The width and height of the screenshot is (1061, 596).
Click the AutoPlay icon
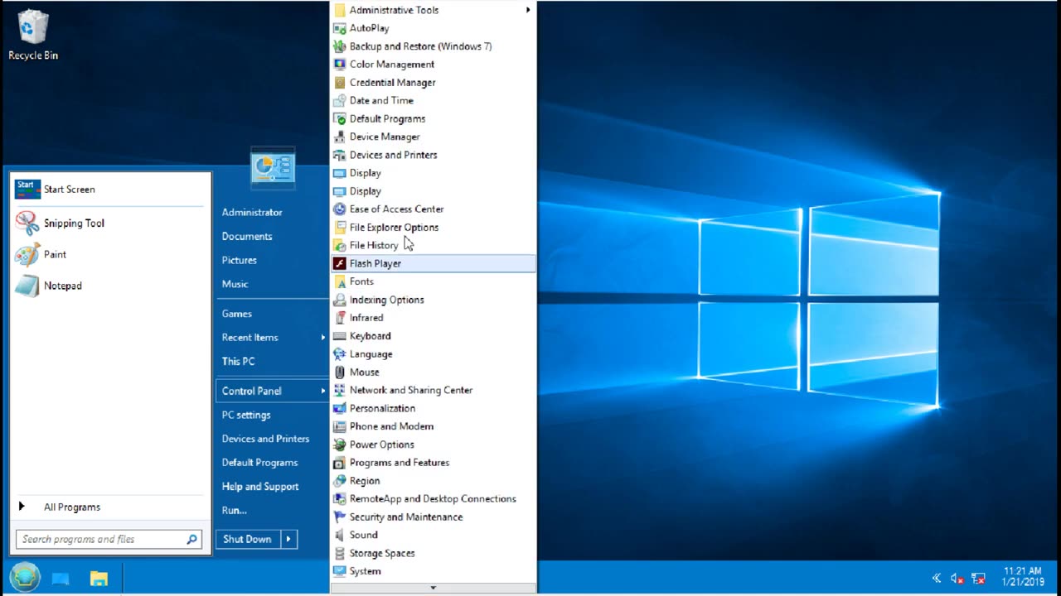[339, 28]
